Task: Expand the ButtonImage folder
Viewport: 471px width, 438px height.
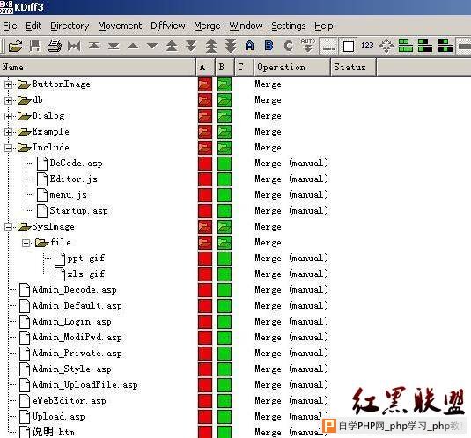Action: (x=8, y=84)
